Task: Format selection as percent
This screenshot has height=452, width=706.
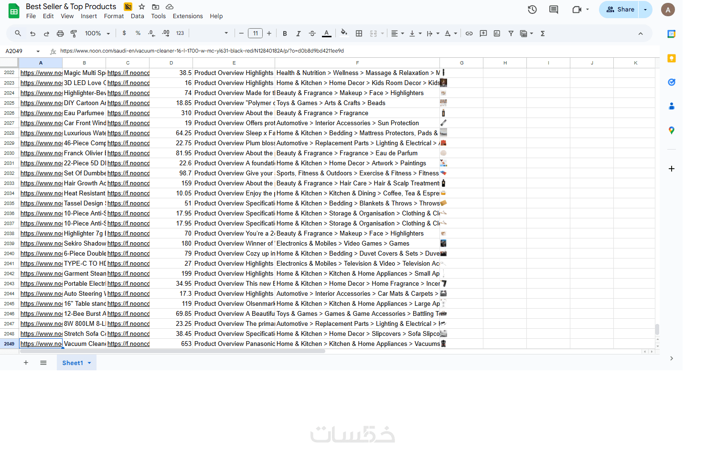Action: (138, 33)
